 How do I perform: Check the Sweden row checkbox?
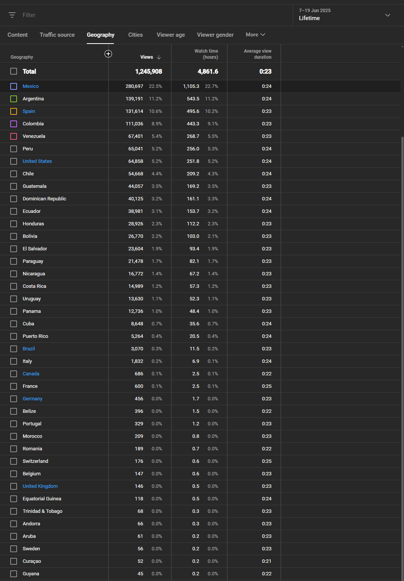point(14,549)
